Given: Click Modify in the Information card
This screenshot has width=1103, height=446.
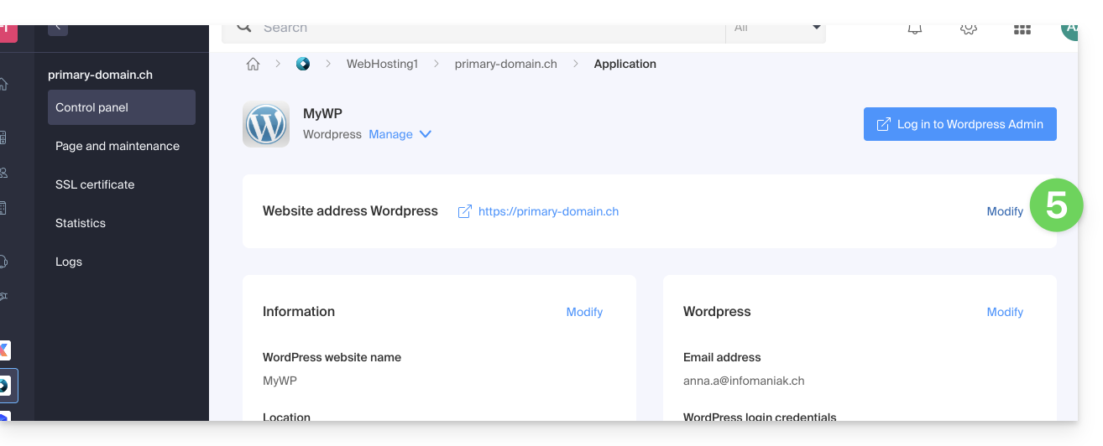Looking at the screenshot, I should [x=584, y=312].
